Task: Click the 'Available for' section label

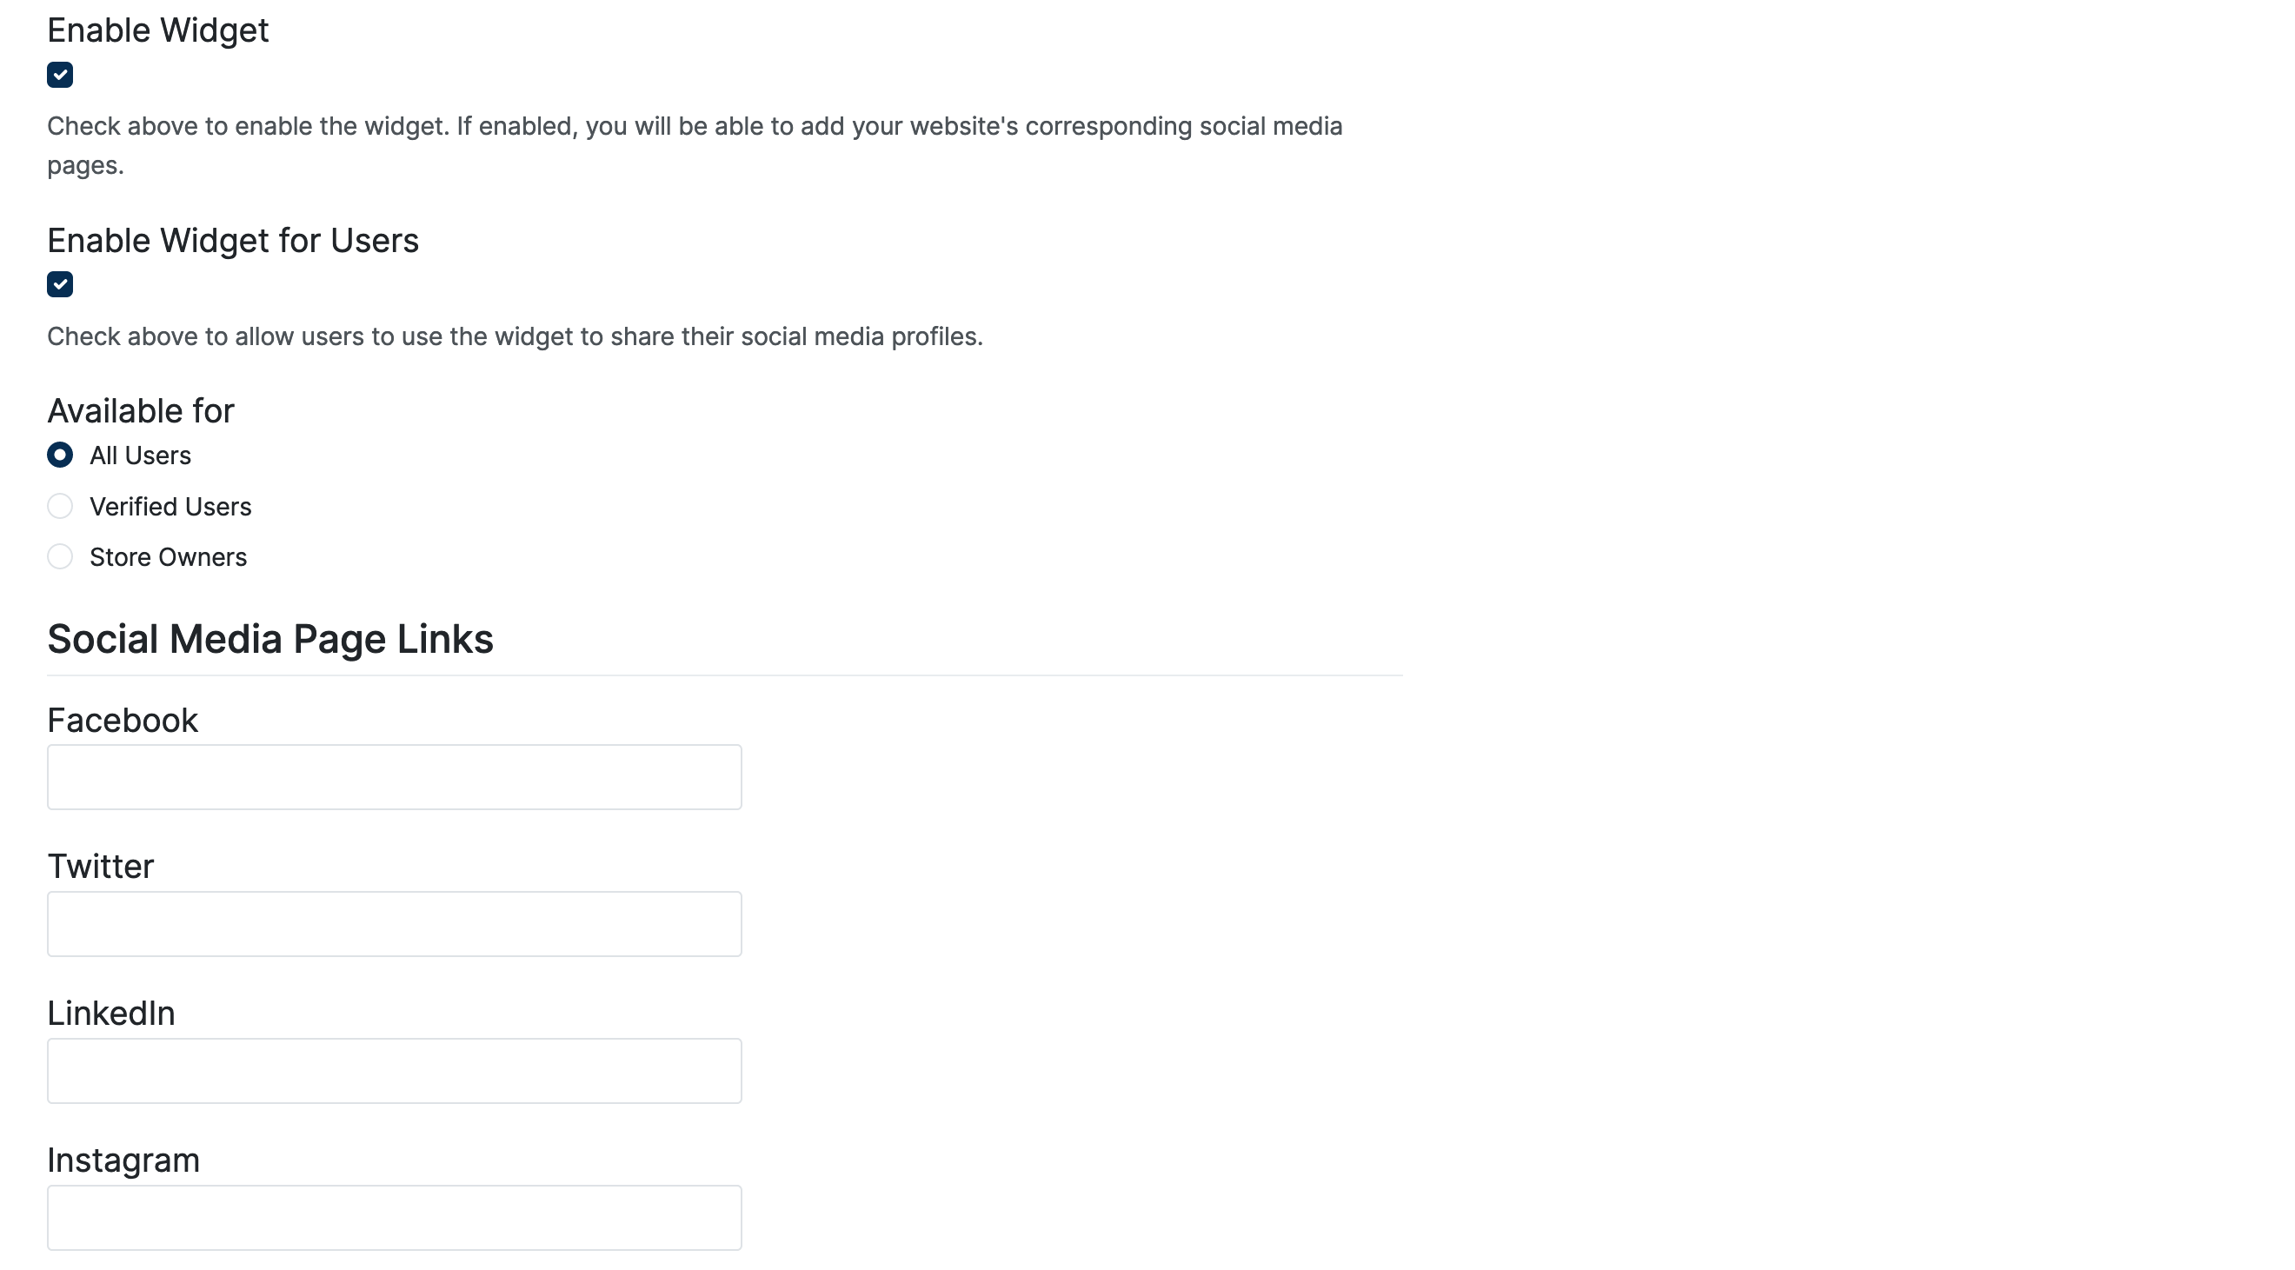Action: pyautogui.click(x=140, y=411)
